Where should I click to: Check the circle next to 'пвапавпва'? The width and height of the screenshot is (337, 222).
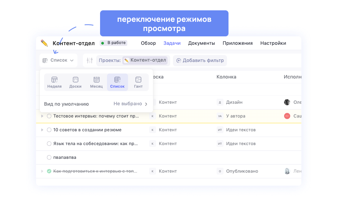tap(49, 157)
